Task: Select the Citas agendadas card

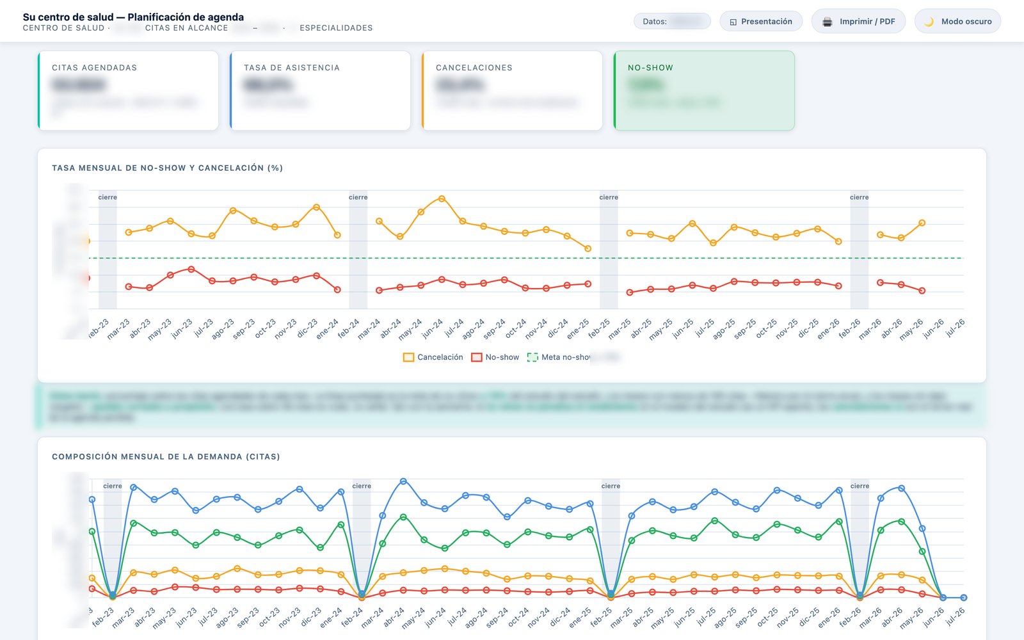Action: (x=128, y=91)
